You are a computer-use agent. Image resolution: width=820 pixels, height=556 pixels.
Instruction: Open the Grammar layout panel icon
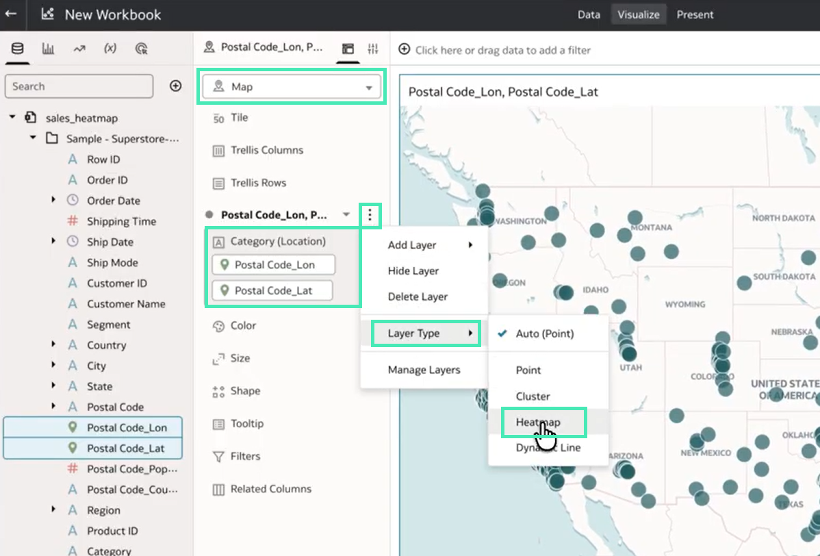348,49
